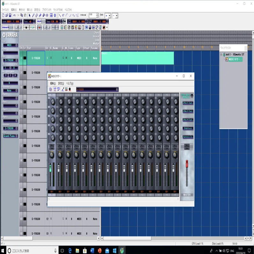Screen dimensions: 254x254
Task: Click the red Record button
Action: point(40,27)
